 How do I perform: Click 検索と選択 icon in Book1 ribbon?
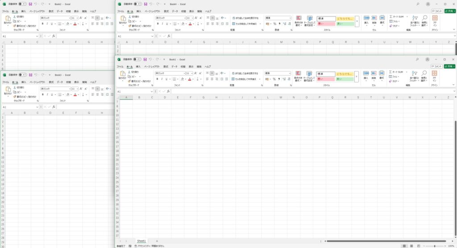[424, 76]
